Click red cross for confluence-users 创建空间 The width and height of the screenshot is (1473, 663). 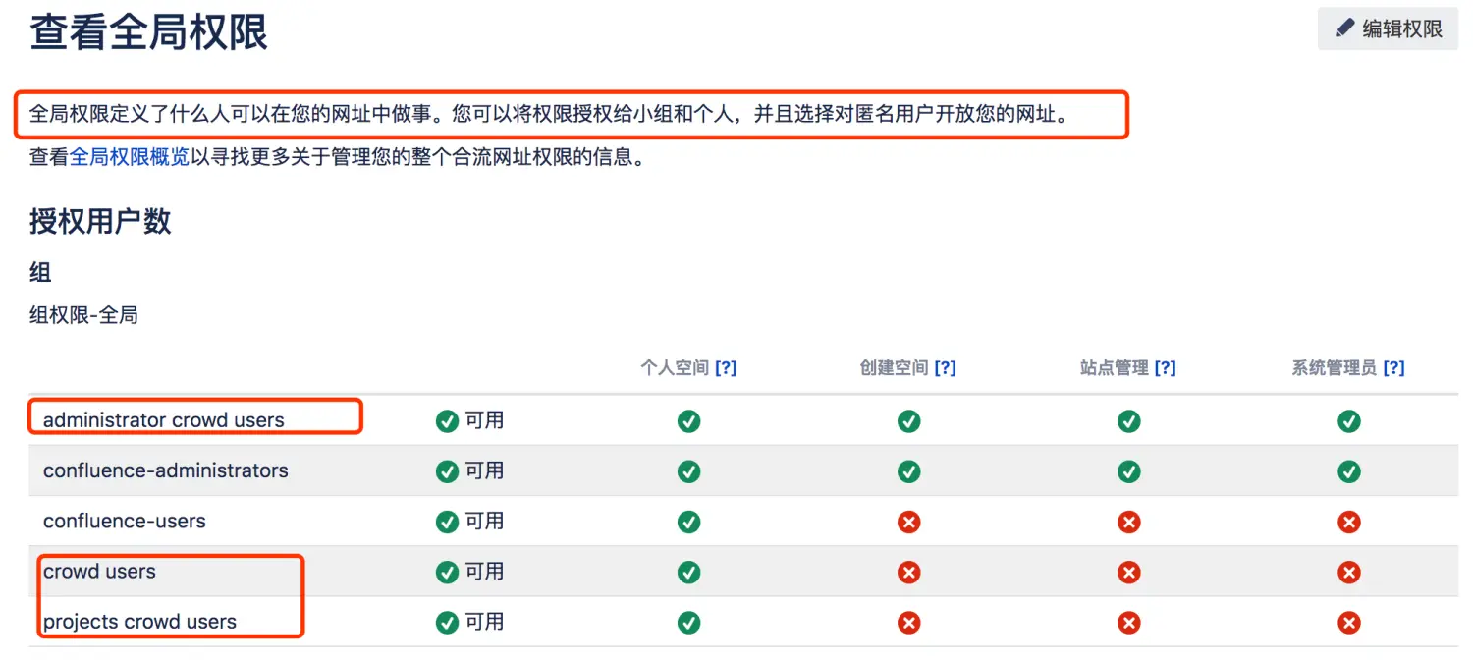pos(909,522)
